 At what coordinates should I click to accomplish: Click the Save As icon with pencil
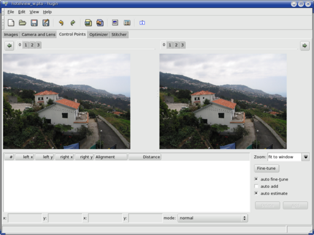click(x=46, y=23)
